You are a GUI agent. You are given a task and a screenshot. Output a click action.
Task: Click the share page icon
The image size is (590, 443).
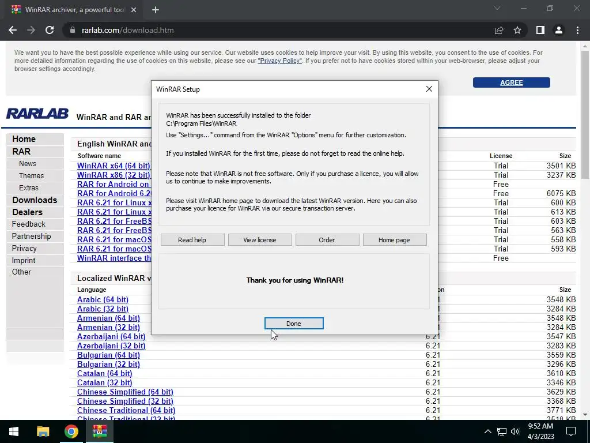tap(499, 30)
